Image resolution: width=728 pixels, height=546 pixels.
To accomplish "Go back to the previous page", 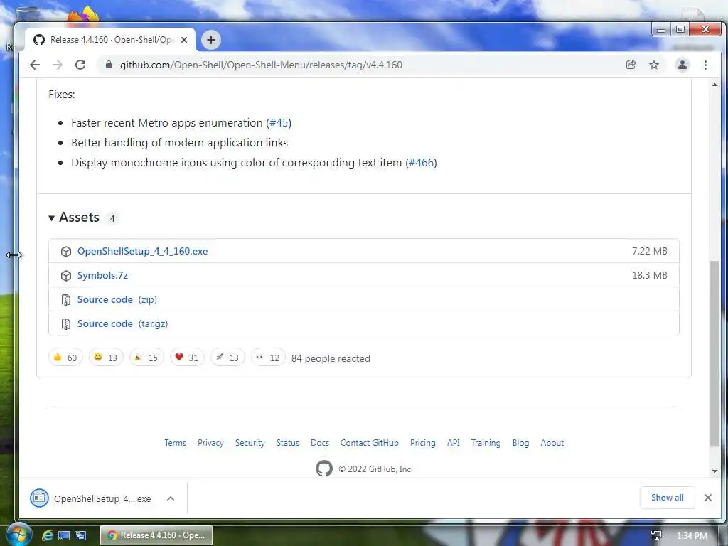I will pos(35,65).
